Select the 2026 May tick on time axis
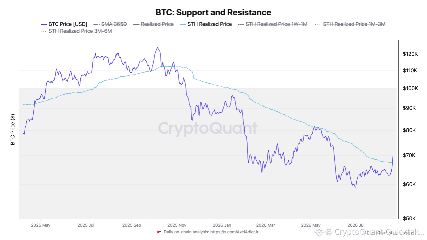 coord(311,225)
